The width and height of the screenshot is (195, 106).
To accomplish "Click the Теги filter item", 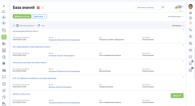I will click(41, 26).
